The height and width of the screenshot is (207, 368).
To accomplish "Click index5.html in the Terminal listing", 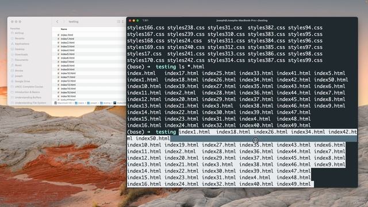I will point(329,73).
